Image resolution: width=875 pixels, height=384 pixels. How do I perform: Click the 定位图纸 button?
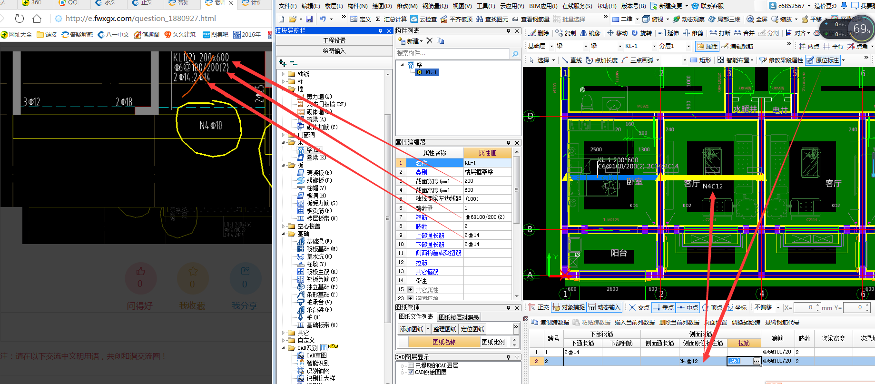click(x=472, y=329)
